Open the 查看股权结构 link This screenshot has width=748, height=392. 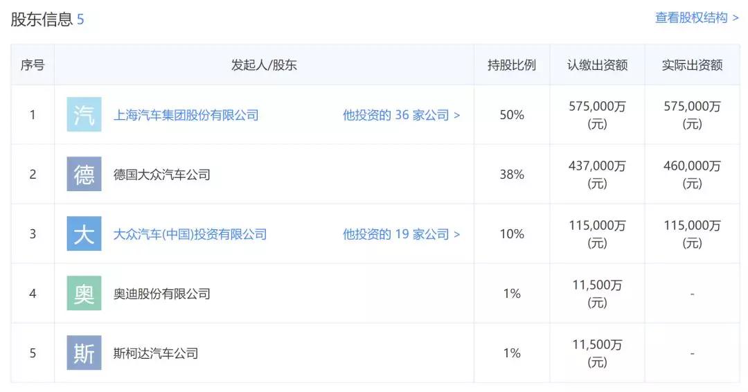coord(697,18)
